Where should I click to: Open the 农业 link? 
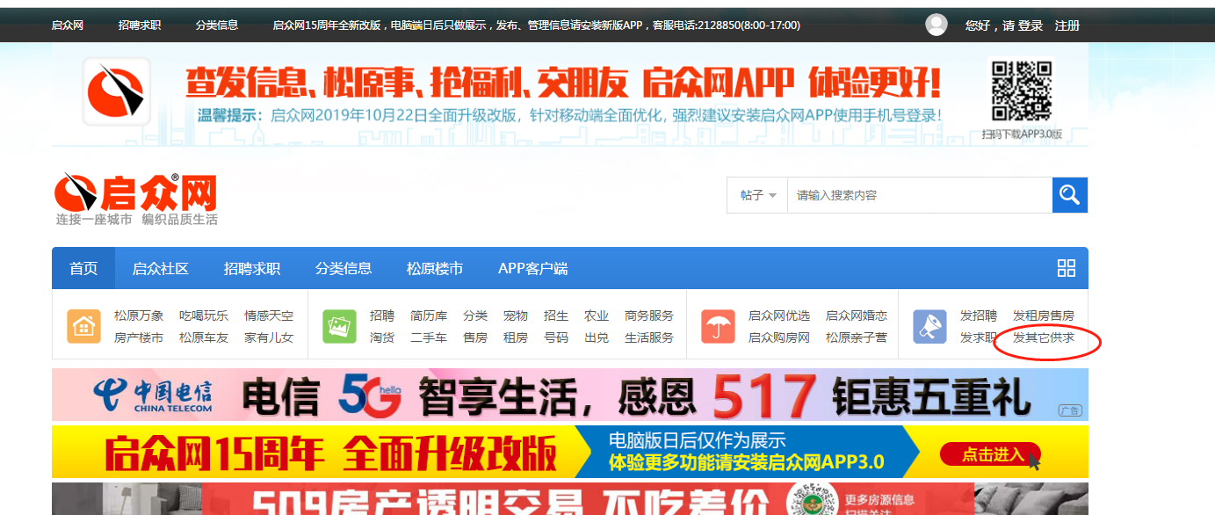(x=597, y=316)
